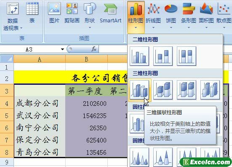Select column A header
The width and height of the screenshot is (232, 167).
click(x=40, y=59)
